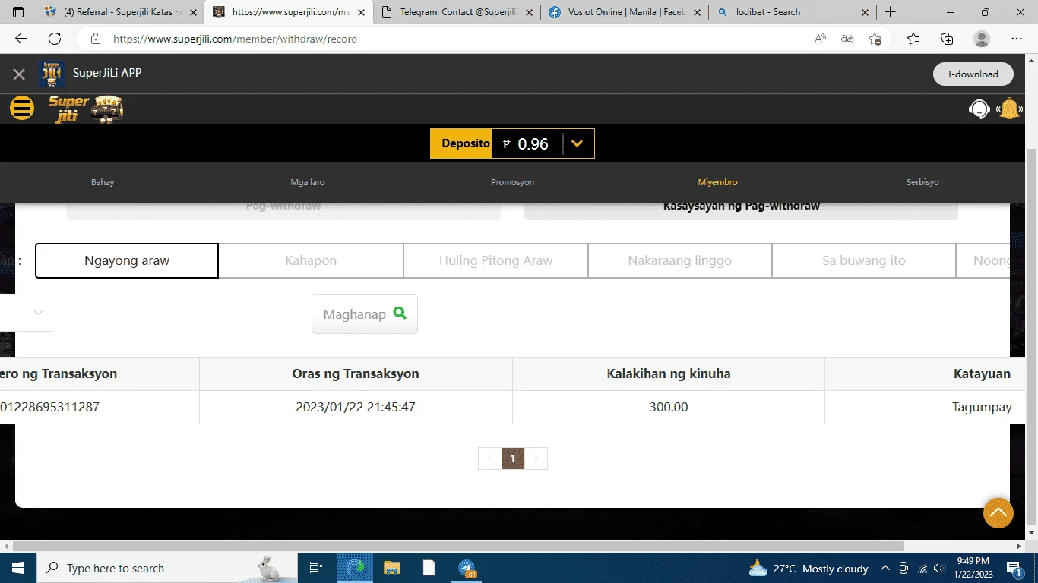Close the lodibet - Search tab
This screenshot has height=583, width=1038.
[x=865, y=12]
